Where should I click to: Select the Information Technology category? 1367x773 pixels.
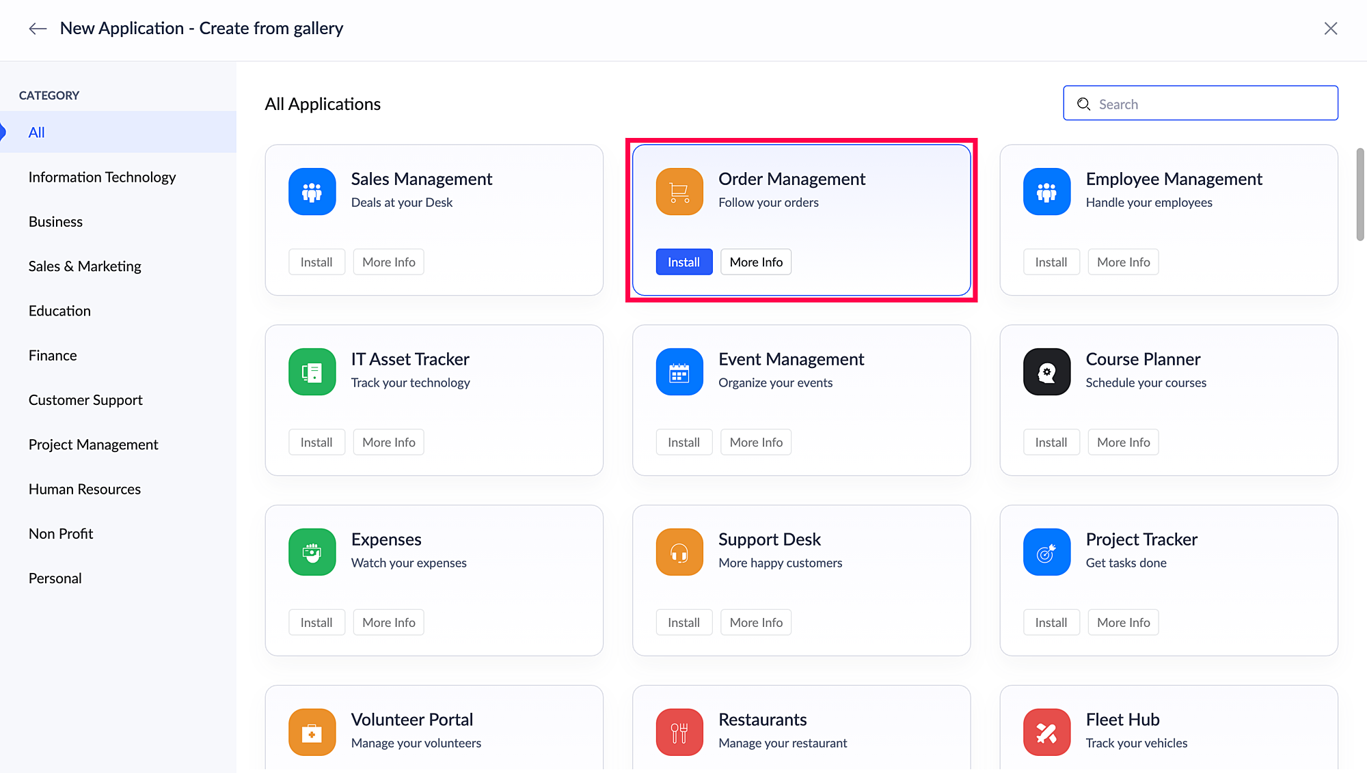[x=102, y=178]
